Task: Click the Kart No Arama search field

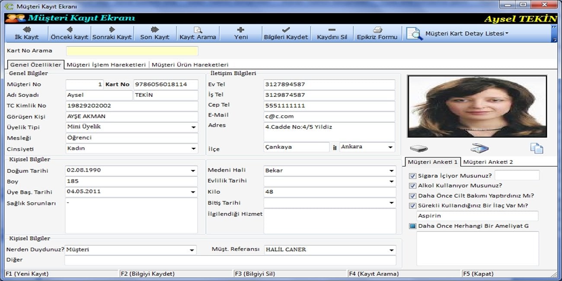Action: (x=132, y=51)
